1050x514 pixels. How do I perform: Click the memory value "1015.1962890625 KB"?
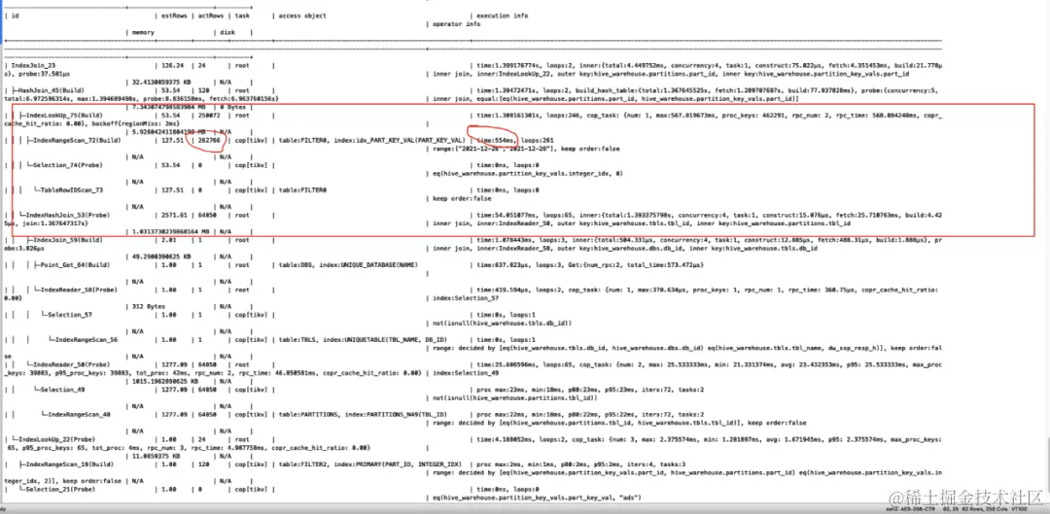click(x=164, y=380)
